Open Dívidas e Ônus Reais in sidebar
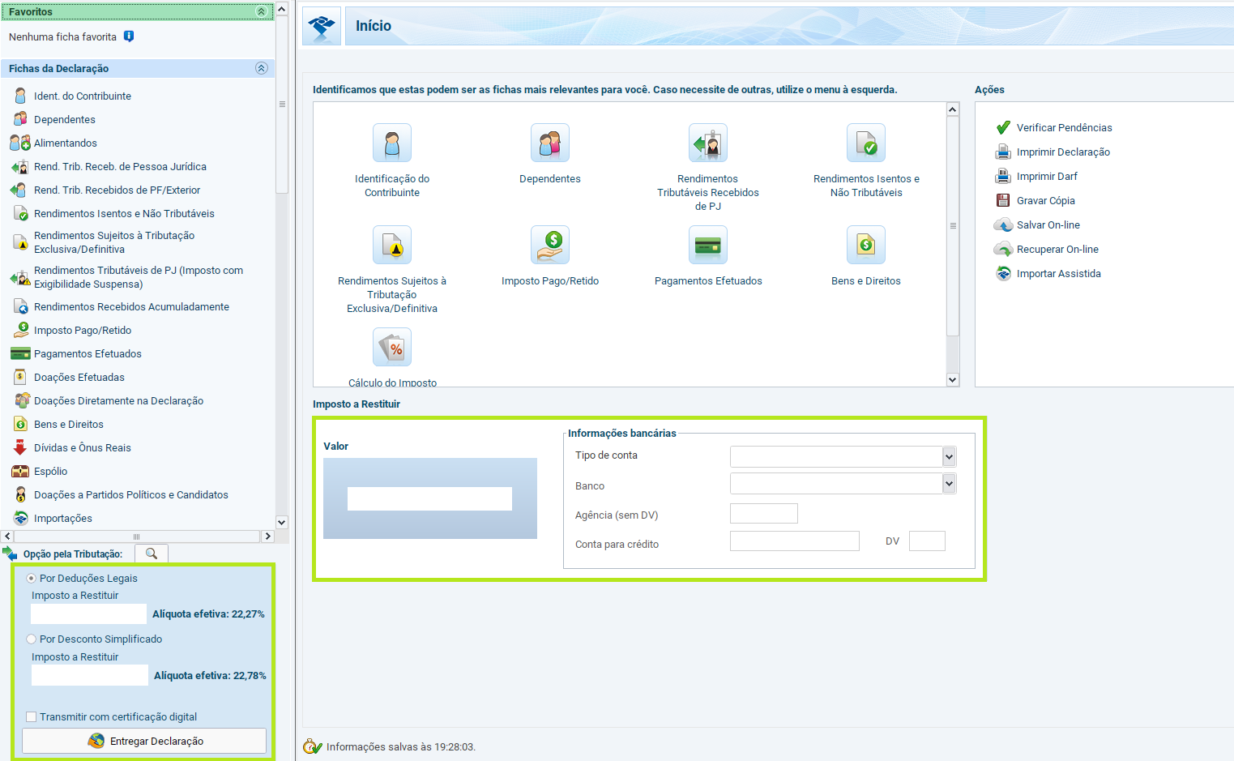 (x=82, y=448)
